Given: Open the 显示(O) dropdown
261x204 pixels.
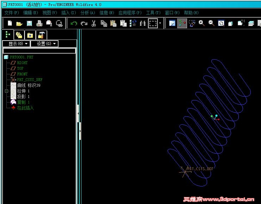Looking at the screenshot, I should (16, 44).
